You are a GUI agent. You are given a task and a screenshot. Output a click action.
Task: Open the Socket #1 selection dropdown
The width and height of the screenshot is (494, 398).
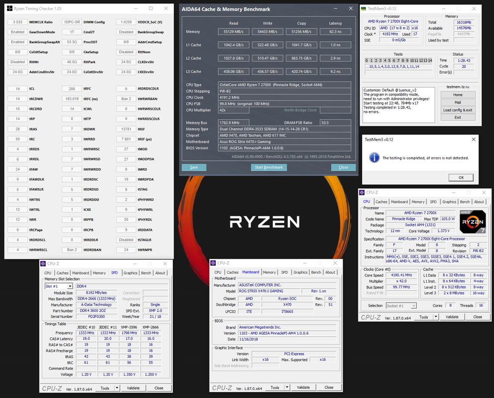click(x=413, y=306)
